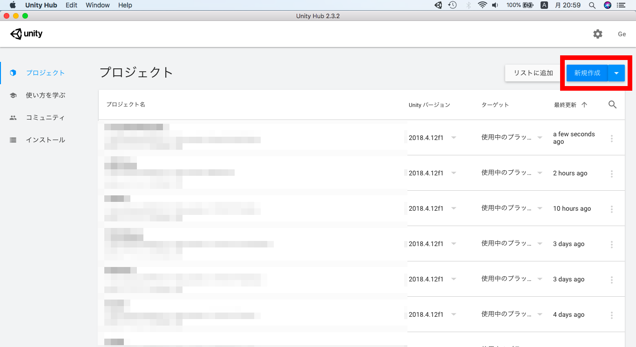Open the Unity Hub menu bar item
636x347 pixels.
pos(41,5)
